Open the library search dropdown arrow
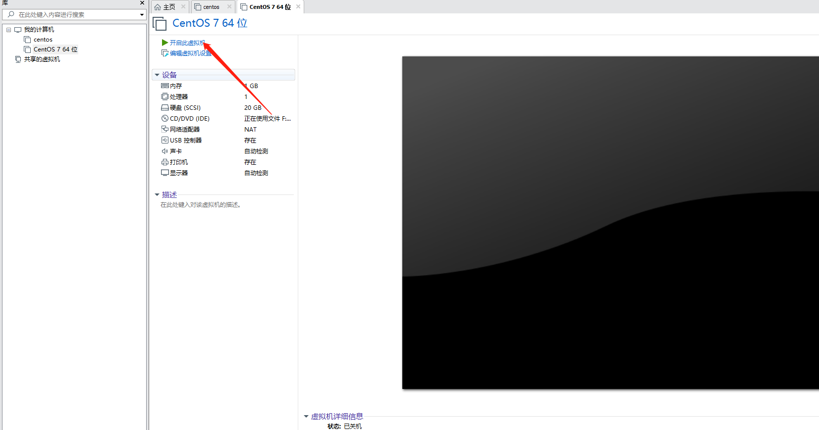The image size is (819, 430). pyautogui.click(x=142, y=15)
